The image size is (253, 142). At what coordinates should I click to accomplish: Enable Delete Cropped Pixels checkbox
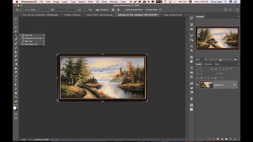pos(124,9)
